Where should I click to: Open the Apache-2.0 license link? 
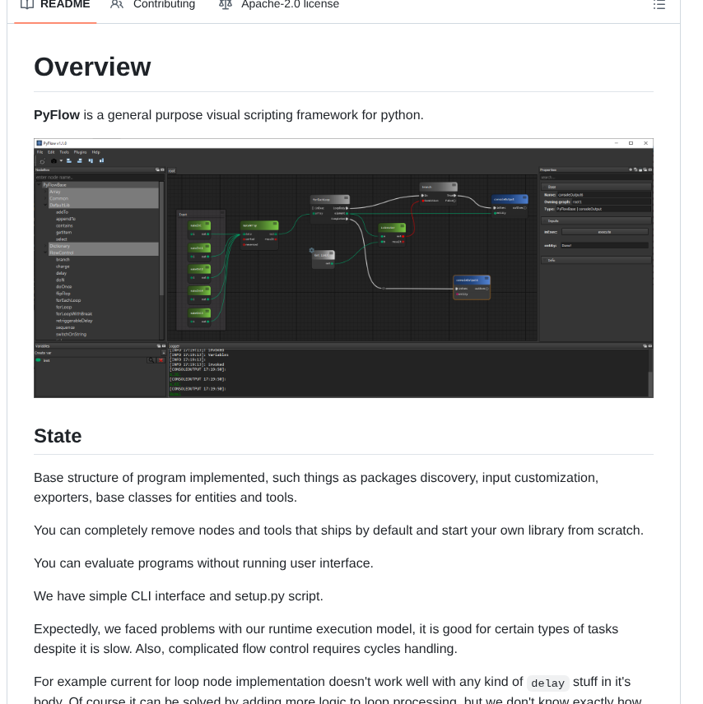click(288, 4)
